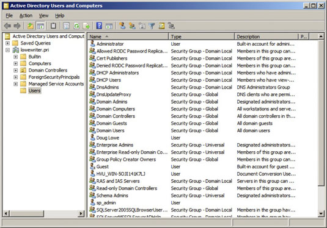The width and height of the screenshot is (327, 228).
Task: Click the Export List toolbar icon
Action: pos(86,26)
